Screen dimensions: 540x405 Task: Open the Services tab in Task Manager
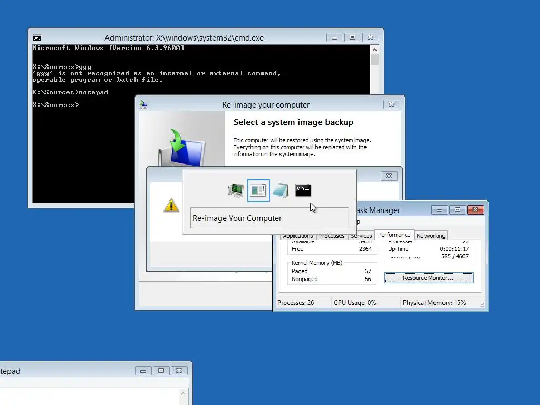[x=361, y=236]
